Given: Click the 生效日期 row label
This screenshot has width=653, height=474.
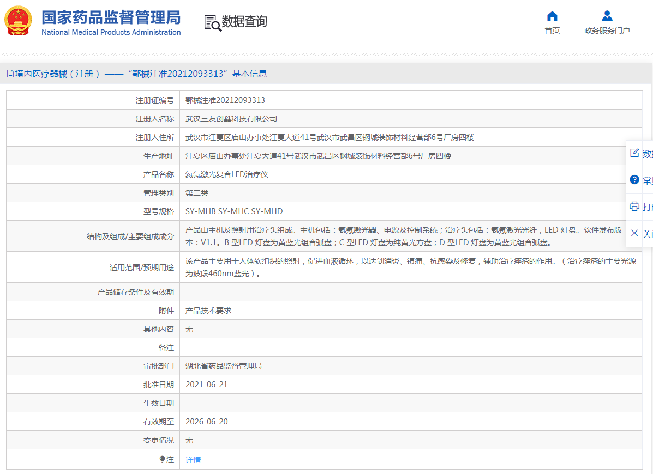Looking at the screenshot, I should coord(159,403).
